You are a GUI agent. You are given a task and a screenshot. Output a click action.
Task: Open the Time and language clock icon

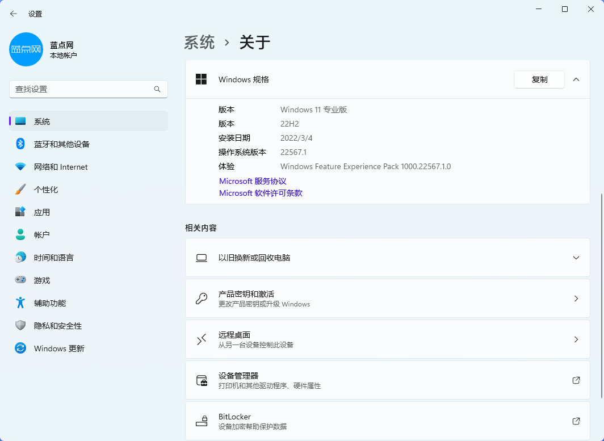point(20,258)
